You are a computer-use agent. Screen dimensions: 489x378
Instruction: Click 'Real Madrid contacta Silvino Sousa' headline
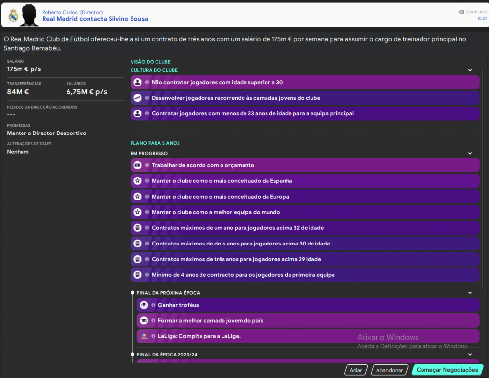pyautogui.click(x=95, y=19)
